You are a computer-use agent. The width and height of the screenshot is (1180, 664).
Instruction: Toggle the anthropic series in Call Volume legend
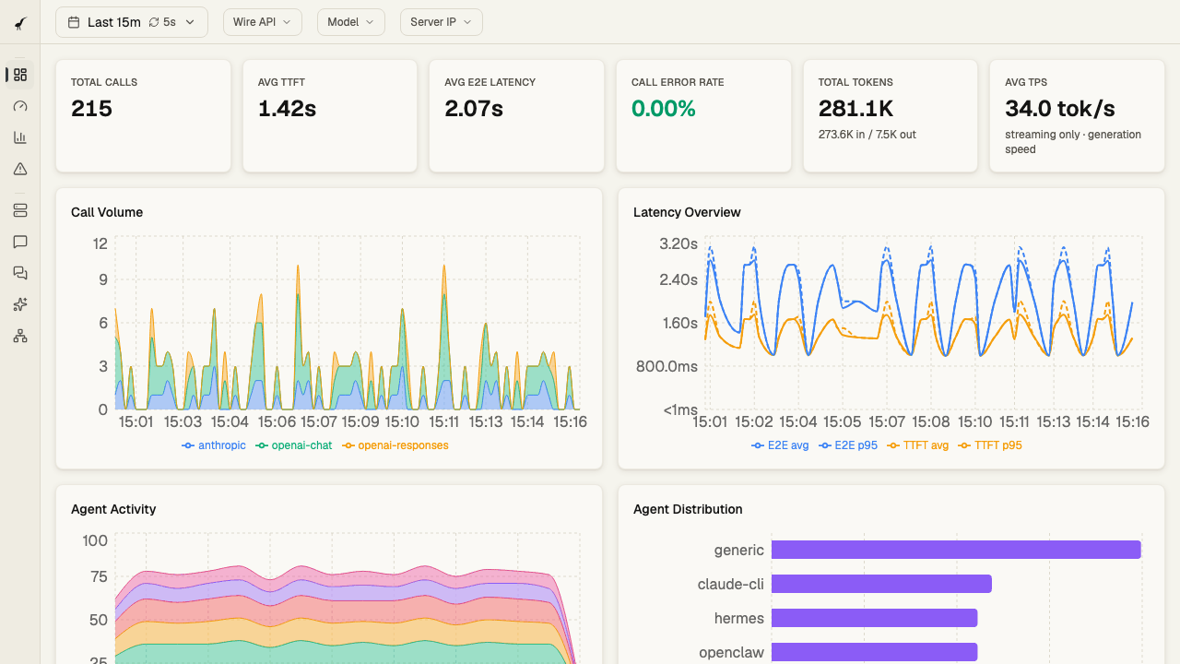pyautogui.click(x=215, y=445)
